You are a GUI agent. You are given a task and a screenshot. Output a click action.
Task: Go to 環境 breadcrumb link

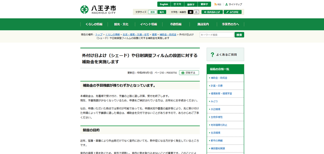click(x=154, y=34)
